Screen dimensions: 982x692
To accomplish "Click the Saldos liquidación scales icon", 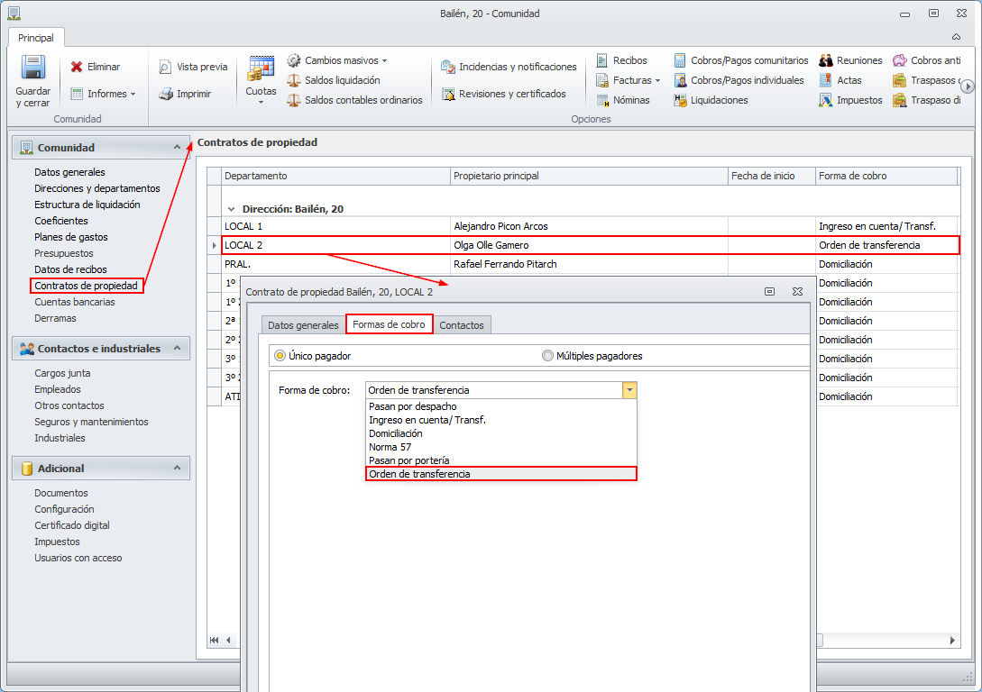I will pos(294,80).
